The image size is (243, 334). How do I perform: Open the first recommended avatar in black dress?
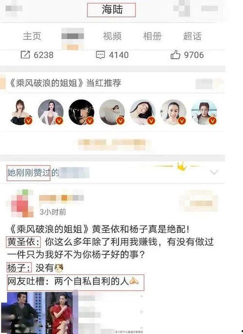point(20,112)
